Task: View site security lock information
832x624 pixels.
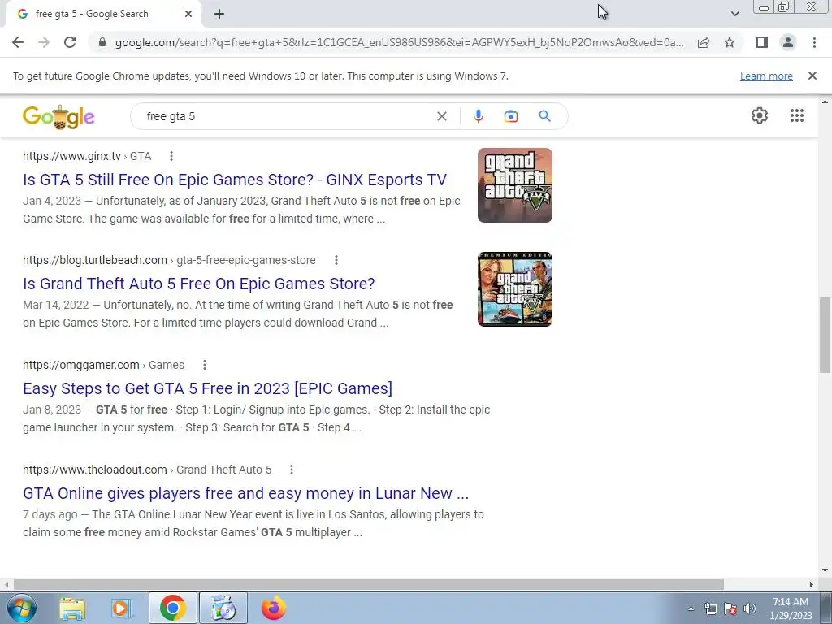Action: pyautogui.click(x=102, y=42)
